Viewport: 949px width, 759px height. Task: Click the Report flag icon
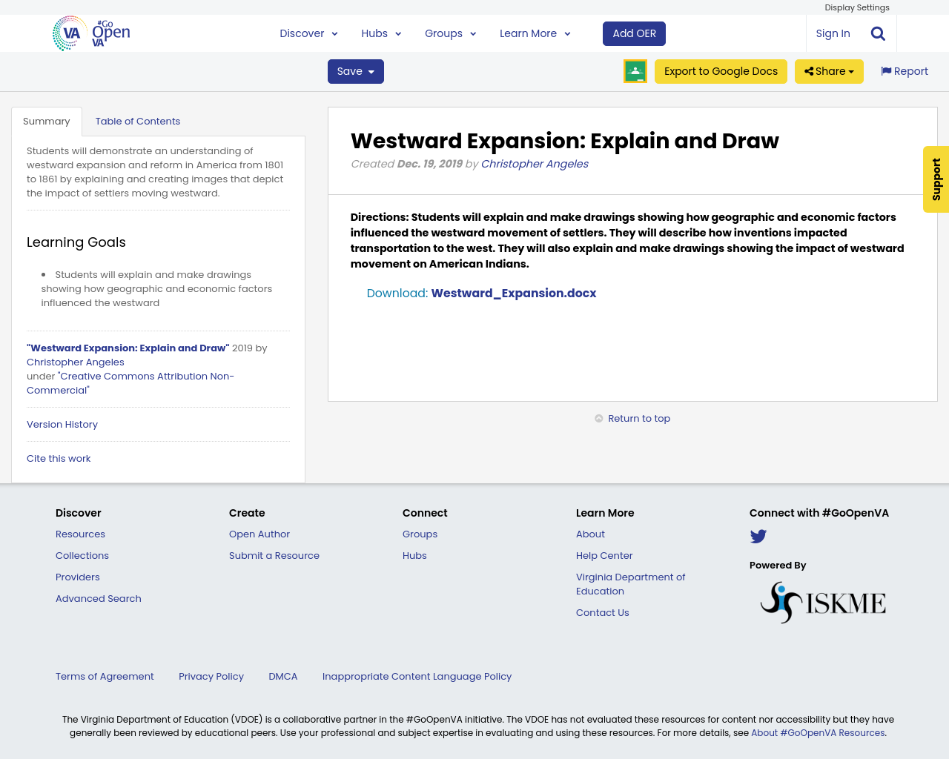pos(887,70)
